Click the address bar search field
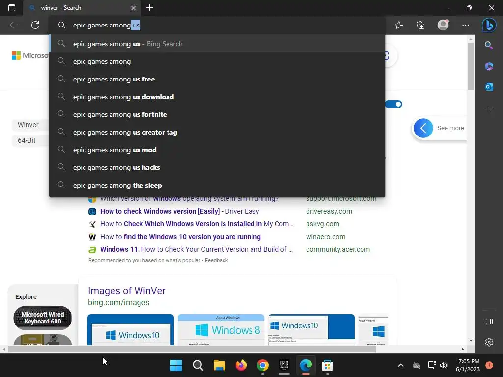 pyautogui.click(x=217, y=25)
